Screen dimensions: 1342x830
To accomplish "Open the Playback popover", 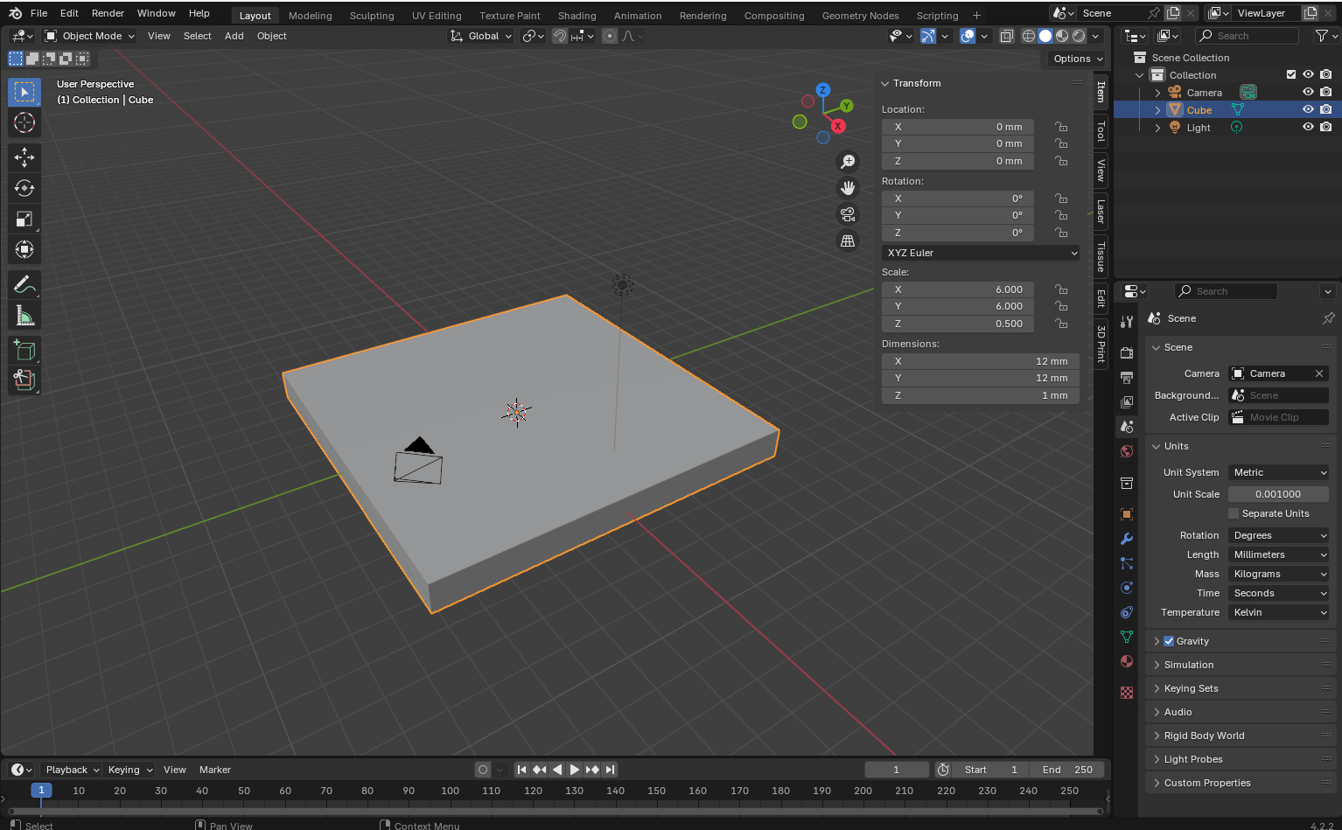I will 72,770.
